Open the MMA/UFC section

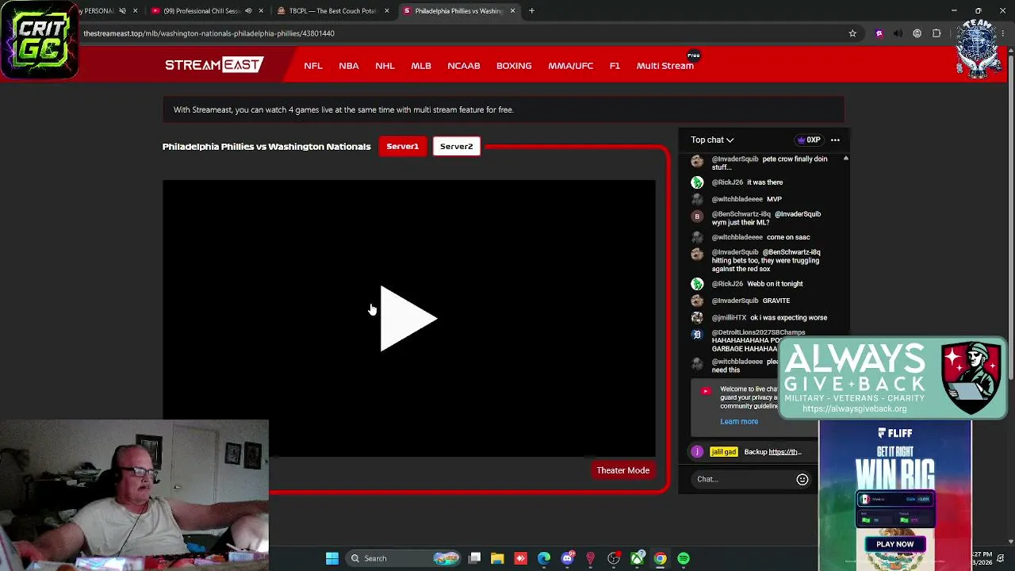(x=571, y=66)
